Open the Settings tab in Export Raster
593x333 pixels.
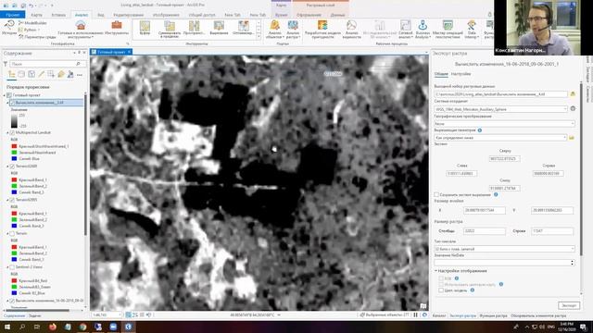point(461,74)
